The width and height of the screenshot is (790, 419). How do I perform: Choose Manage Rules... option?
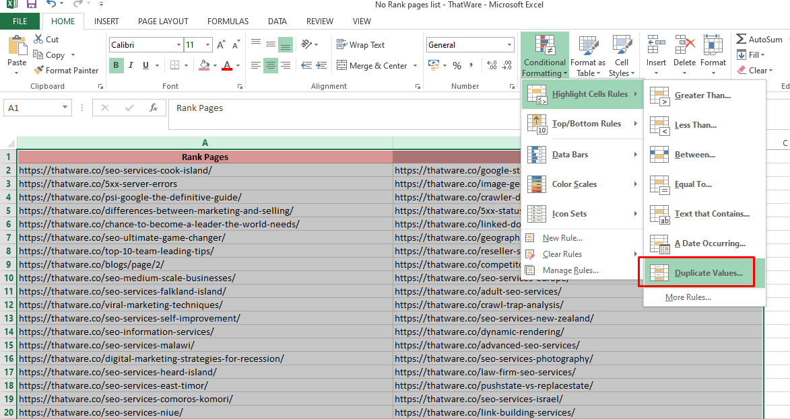tap(583, 270)
